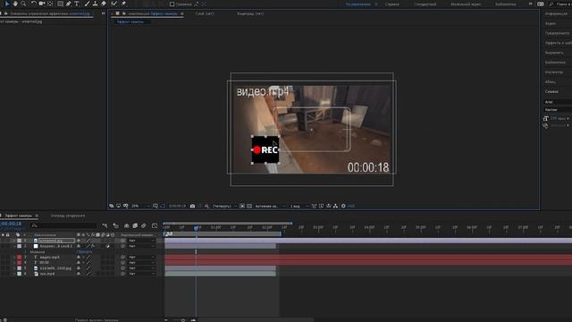Open the Graph Editor button

click(x=155, y=225)
